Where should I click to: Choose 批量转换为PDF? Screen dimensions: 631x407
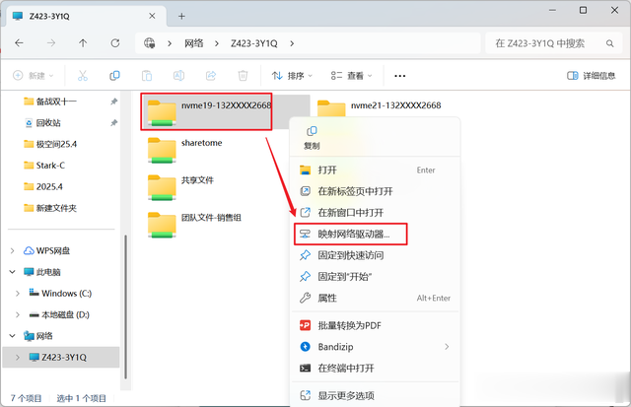pos(375,325)
